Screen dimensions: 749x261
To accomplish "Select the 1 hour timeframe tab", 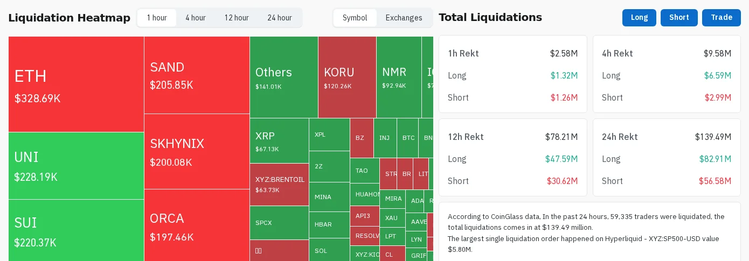I will (157, 18).
